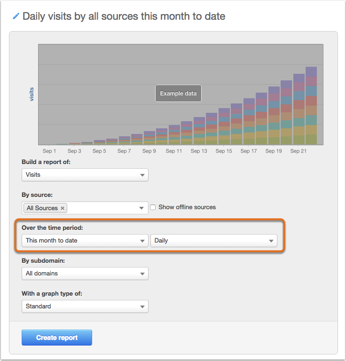Click the tallest bar on the chart
Screen dimensions: 346x361
pyautogui.click(x=311, y=106)
